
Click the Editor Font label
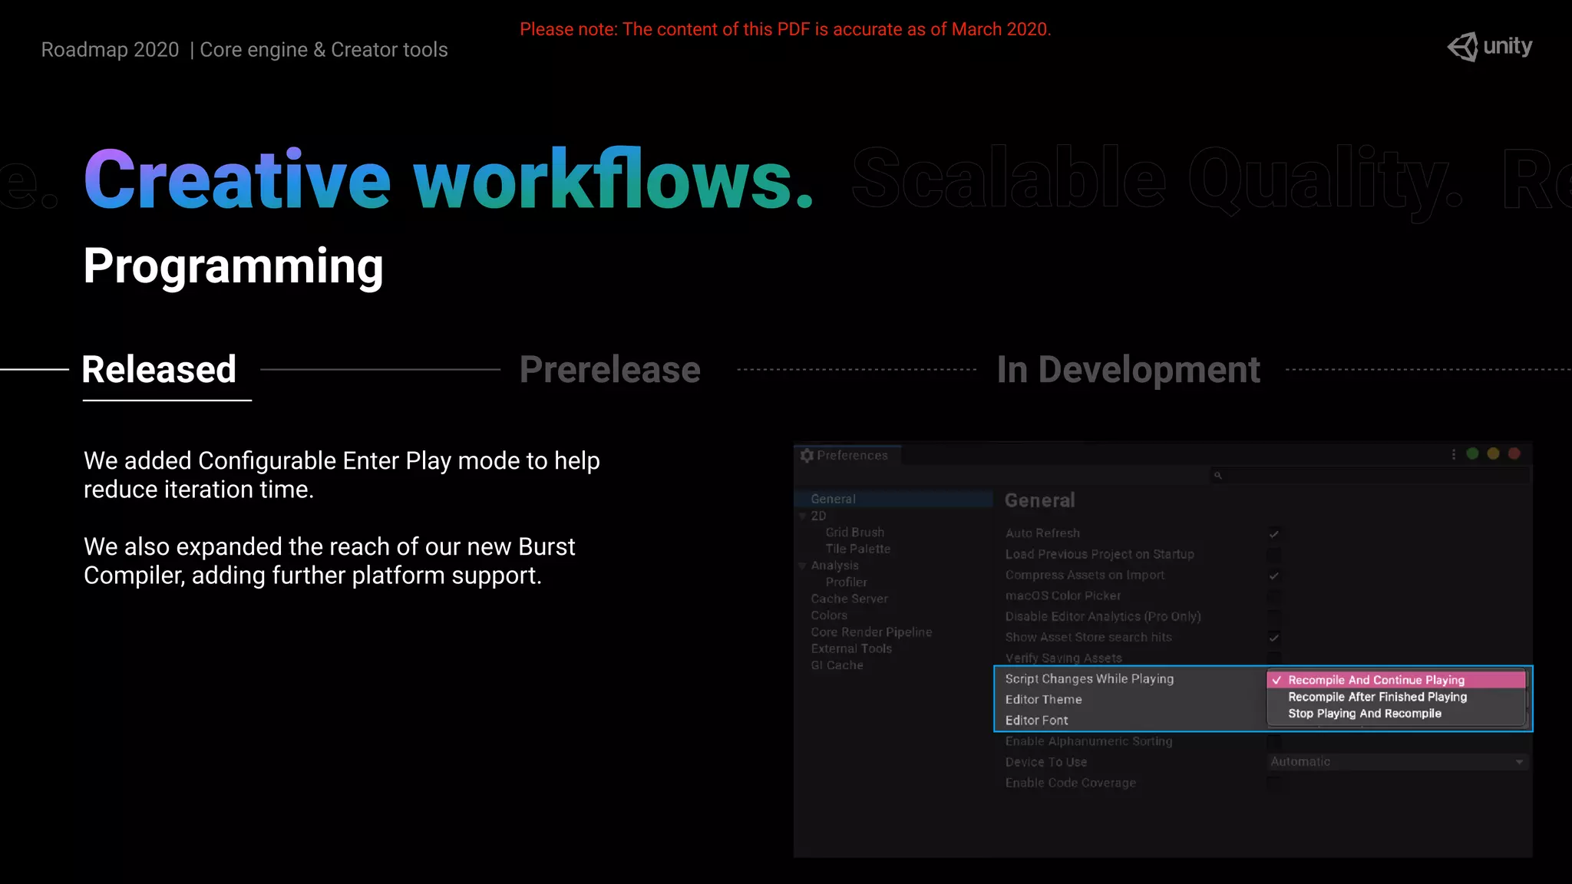click(x=1036, y=721)
